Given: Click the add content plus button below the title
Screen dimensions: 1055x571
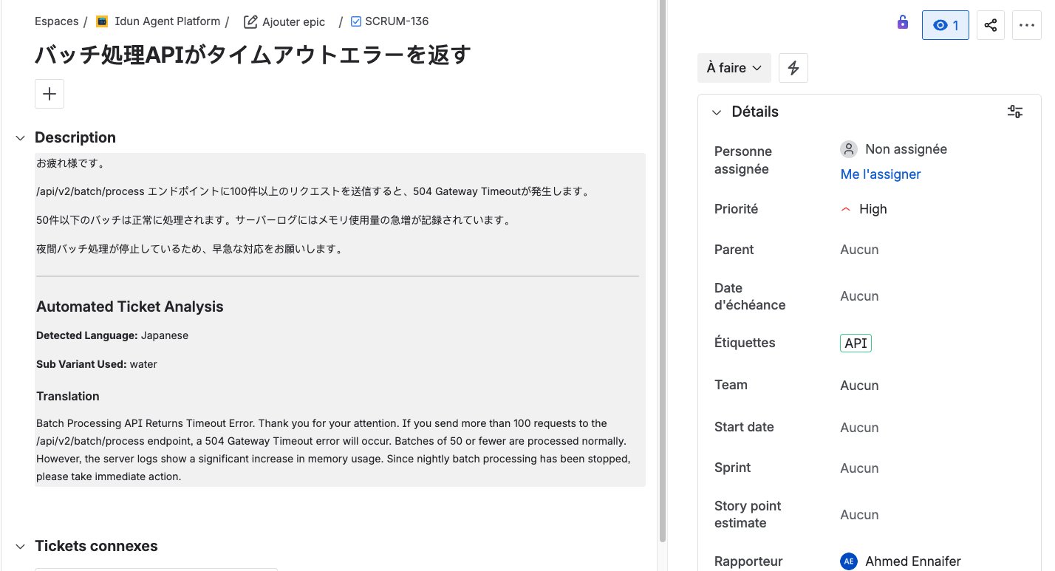Looking at the screenshot, I should (49, 94).
